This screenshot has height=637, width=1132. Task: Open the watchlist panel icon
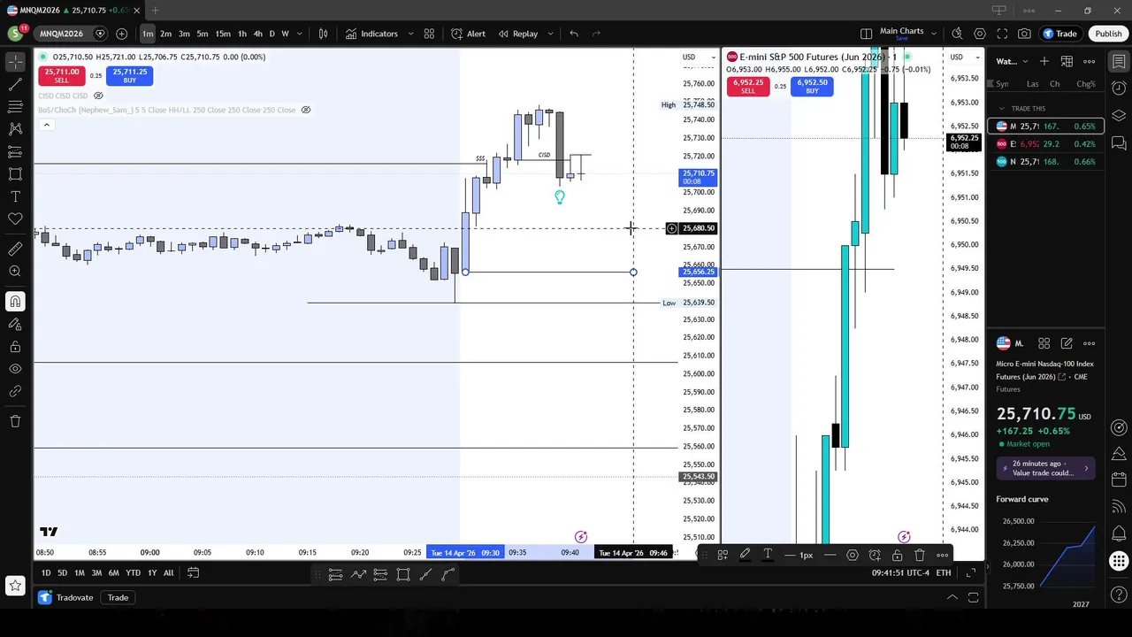1119,62
